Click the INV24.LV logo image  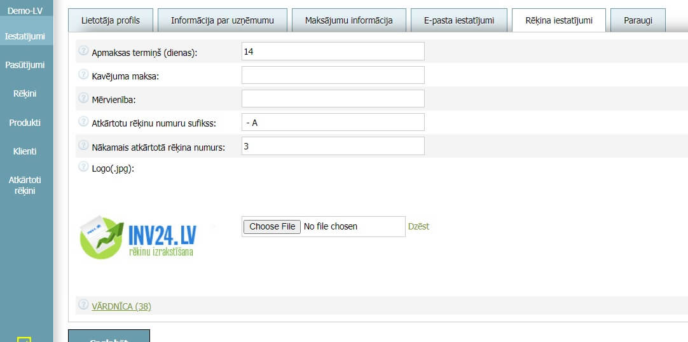tap(138, 238)
